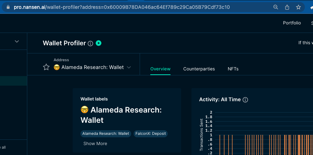Screen dimensions: 313x155
Task: Play the Wallet Profiler tutorial video
Action: [99, 43]
